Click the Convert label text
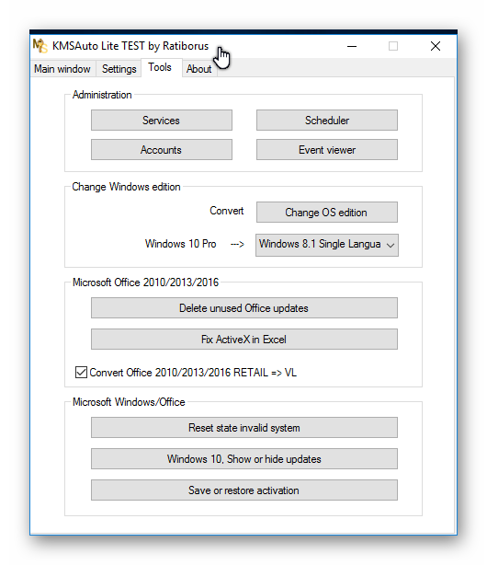The height and width of the screenshot is (565, 487). [226, 211]
